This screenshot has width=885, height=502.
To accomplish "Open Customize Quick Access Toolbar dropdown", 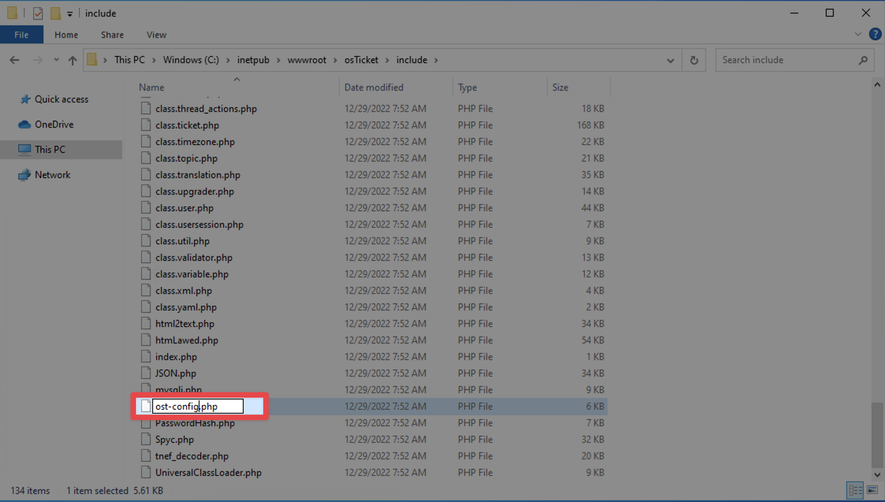I will [70, 14].
